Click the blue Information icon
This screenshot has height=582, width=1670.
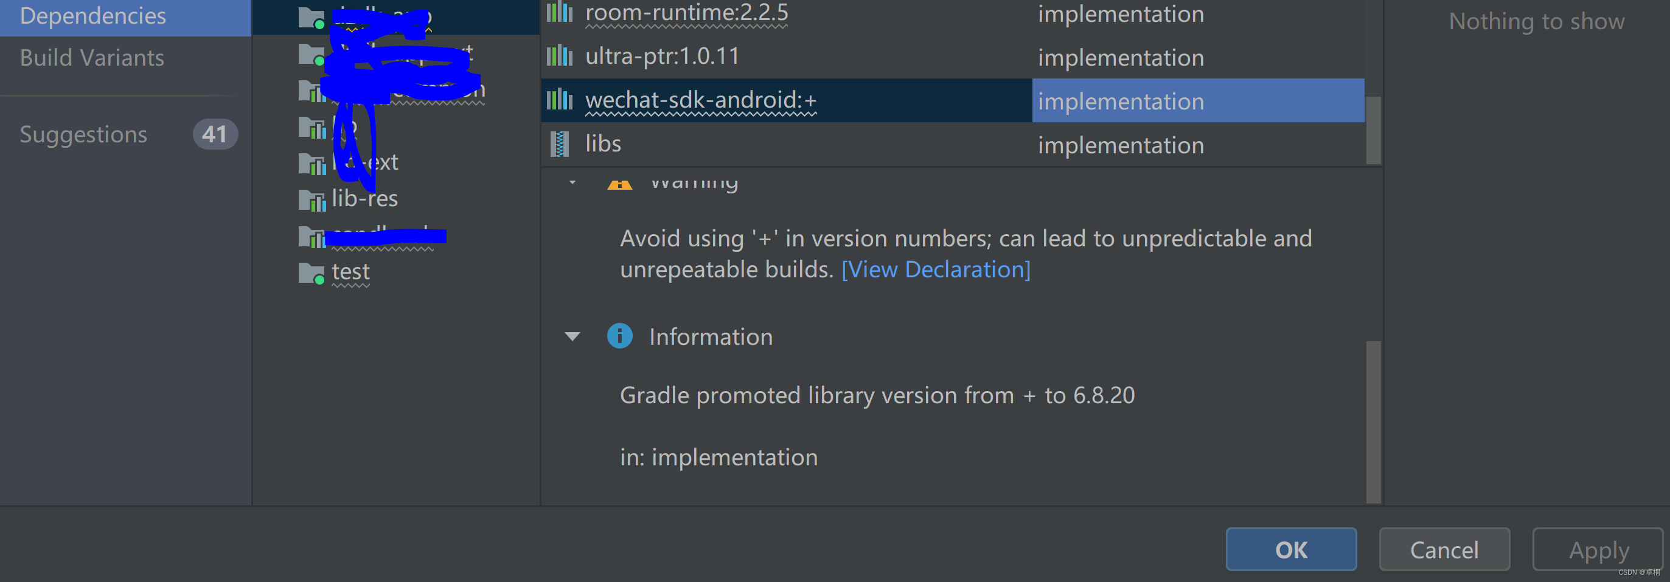[x=620, y=336]
